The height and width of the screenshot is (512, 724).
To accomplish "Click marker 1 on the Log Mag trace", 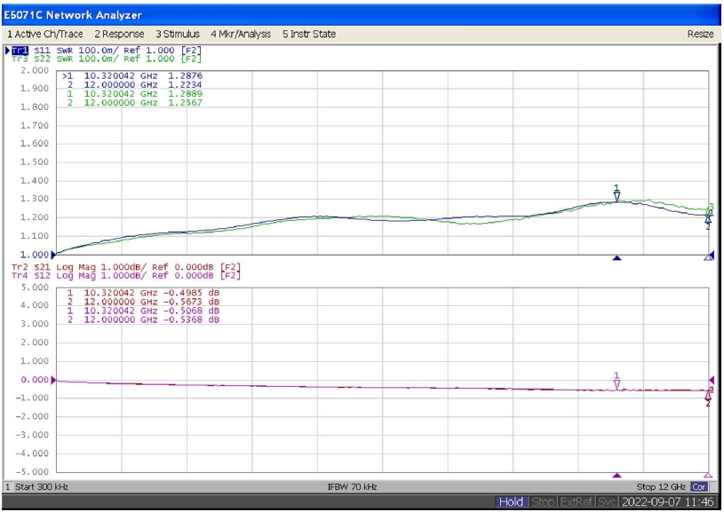I will pyautogui.click(x=617, y=382).
